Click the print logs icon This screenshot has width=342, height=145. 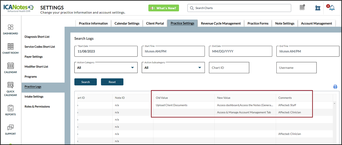coord(335,87)
